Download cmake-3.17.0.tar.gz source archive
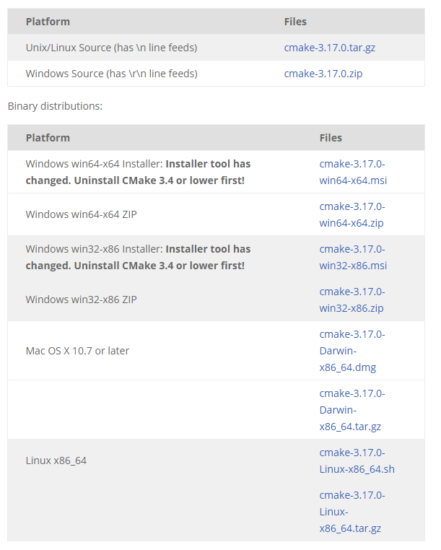The image size is (441, 550). [x=329, y=48]
